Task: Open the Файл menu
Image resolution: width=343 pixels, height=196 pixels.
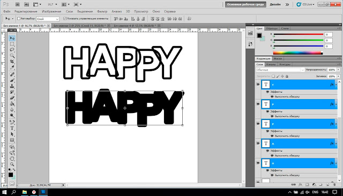Action: tap(6, 11)
